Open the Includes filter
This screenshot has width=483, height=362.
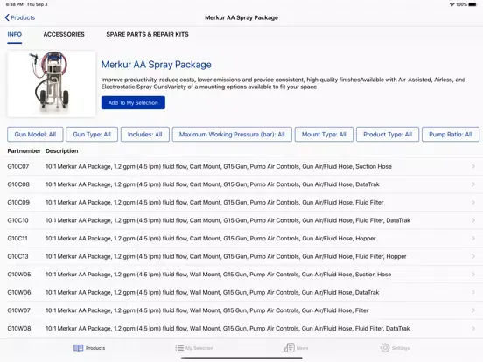click(144, 134)
